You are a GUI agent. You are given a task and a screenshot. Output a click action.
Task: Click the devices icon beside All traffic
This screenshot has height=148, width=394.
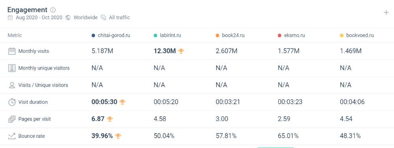point(103,18)
